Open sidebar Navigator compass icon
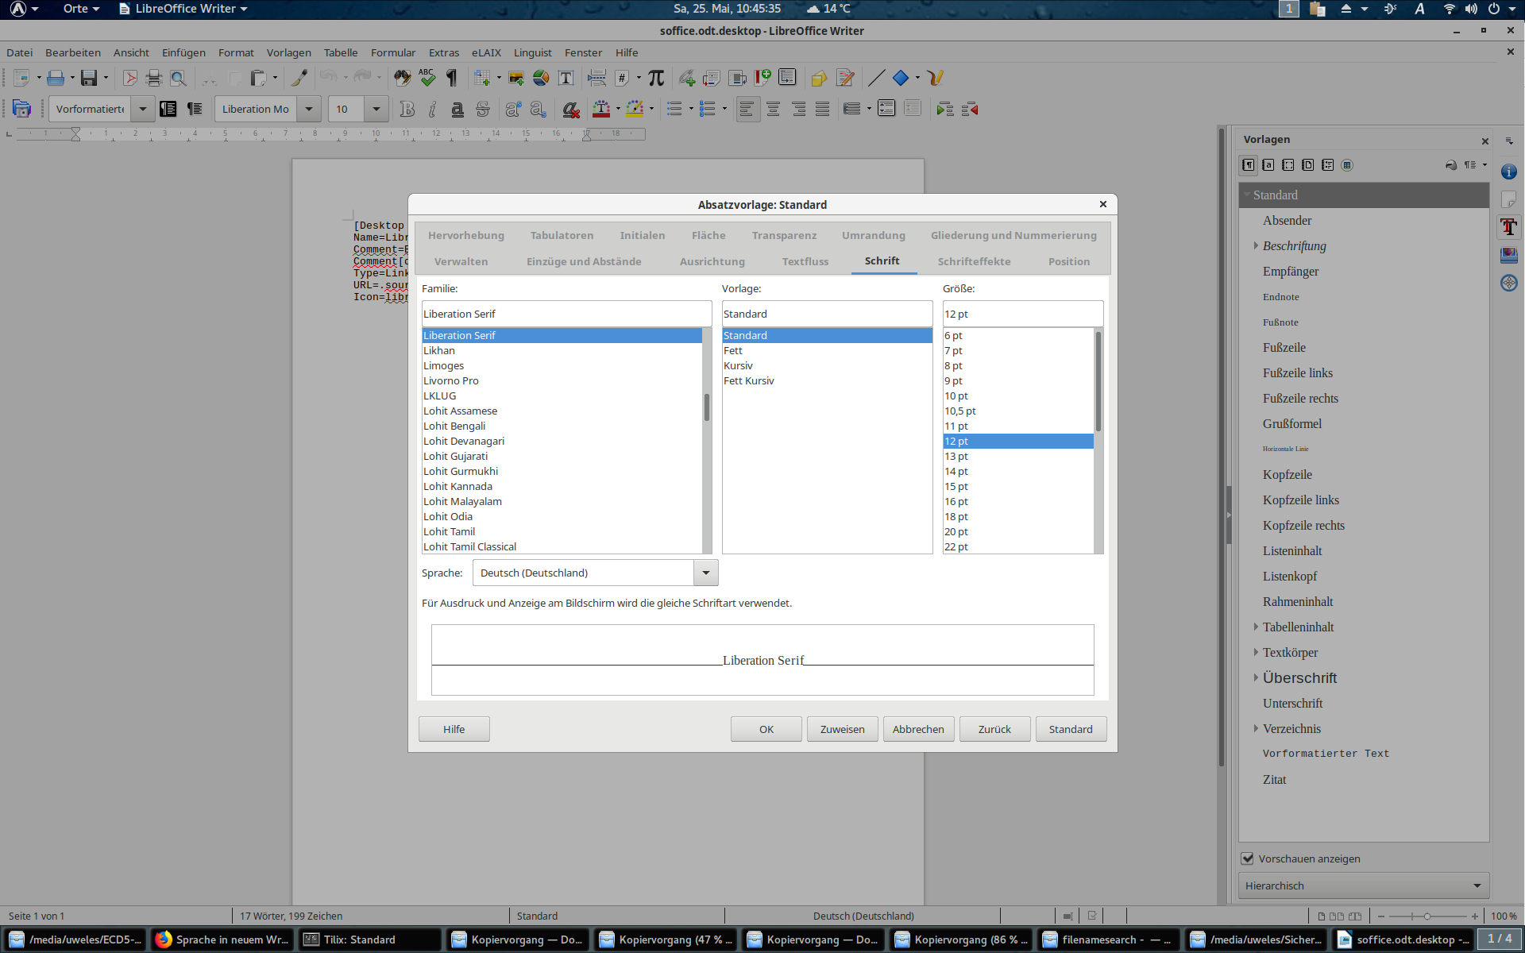Screen dimensions: 1525x953 click(x=1509, y=283)
